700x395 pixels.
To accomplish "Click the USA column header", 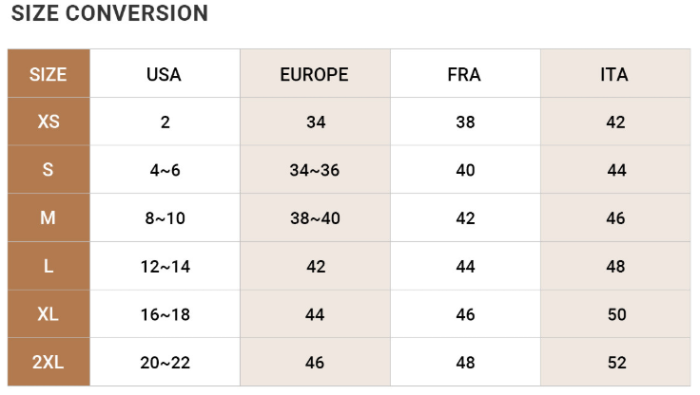I will pos(165,73).
